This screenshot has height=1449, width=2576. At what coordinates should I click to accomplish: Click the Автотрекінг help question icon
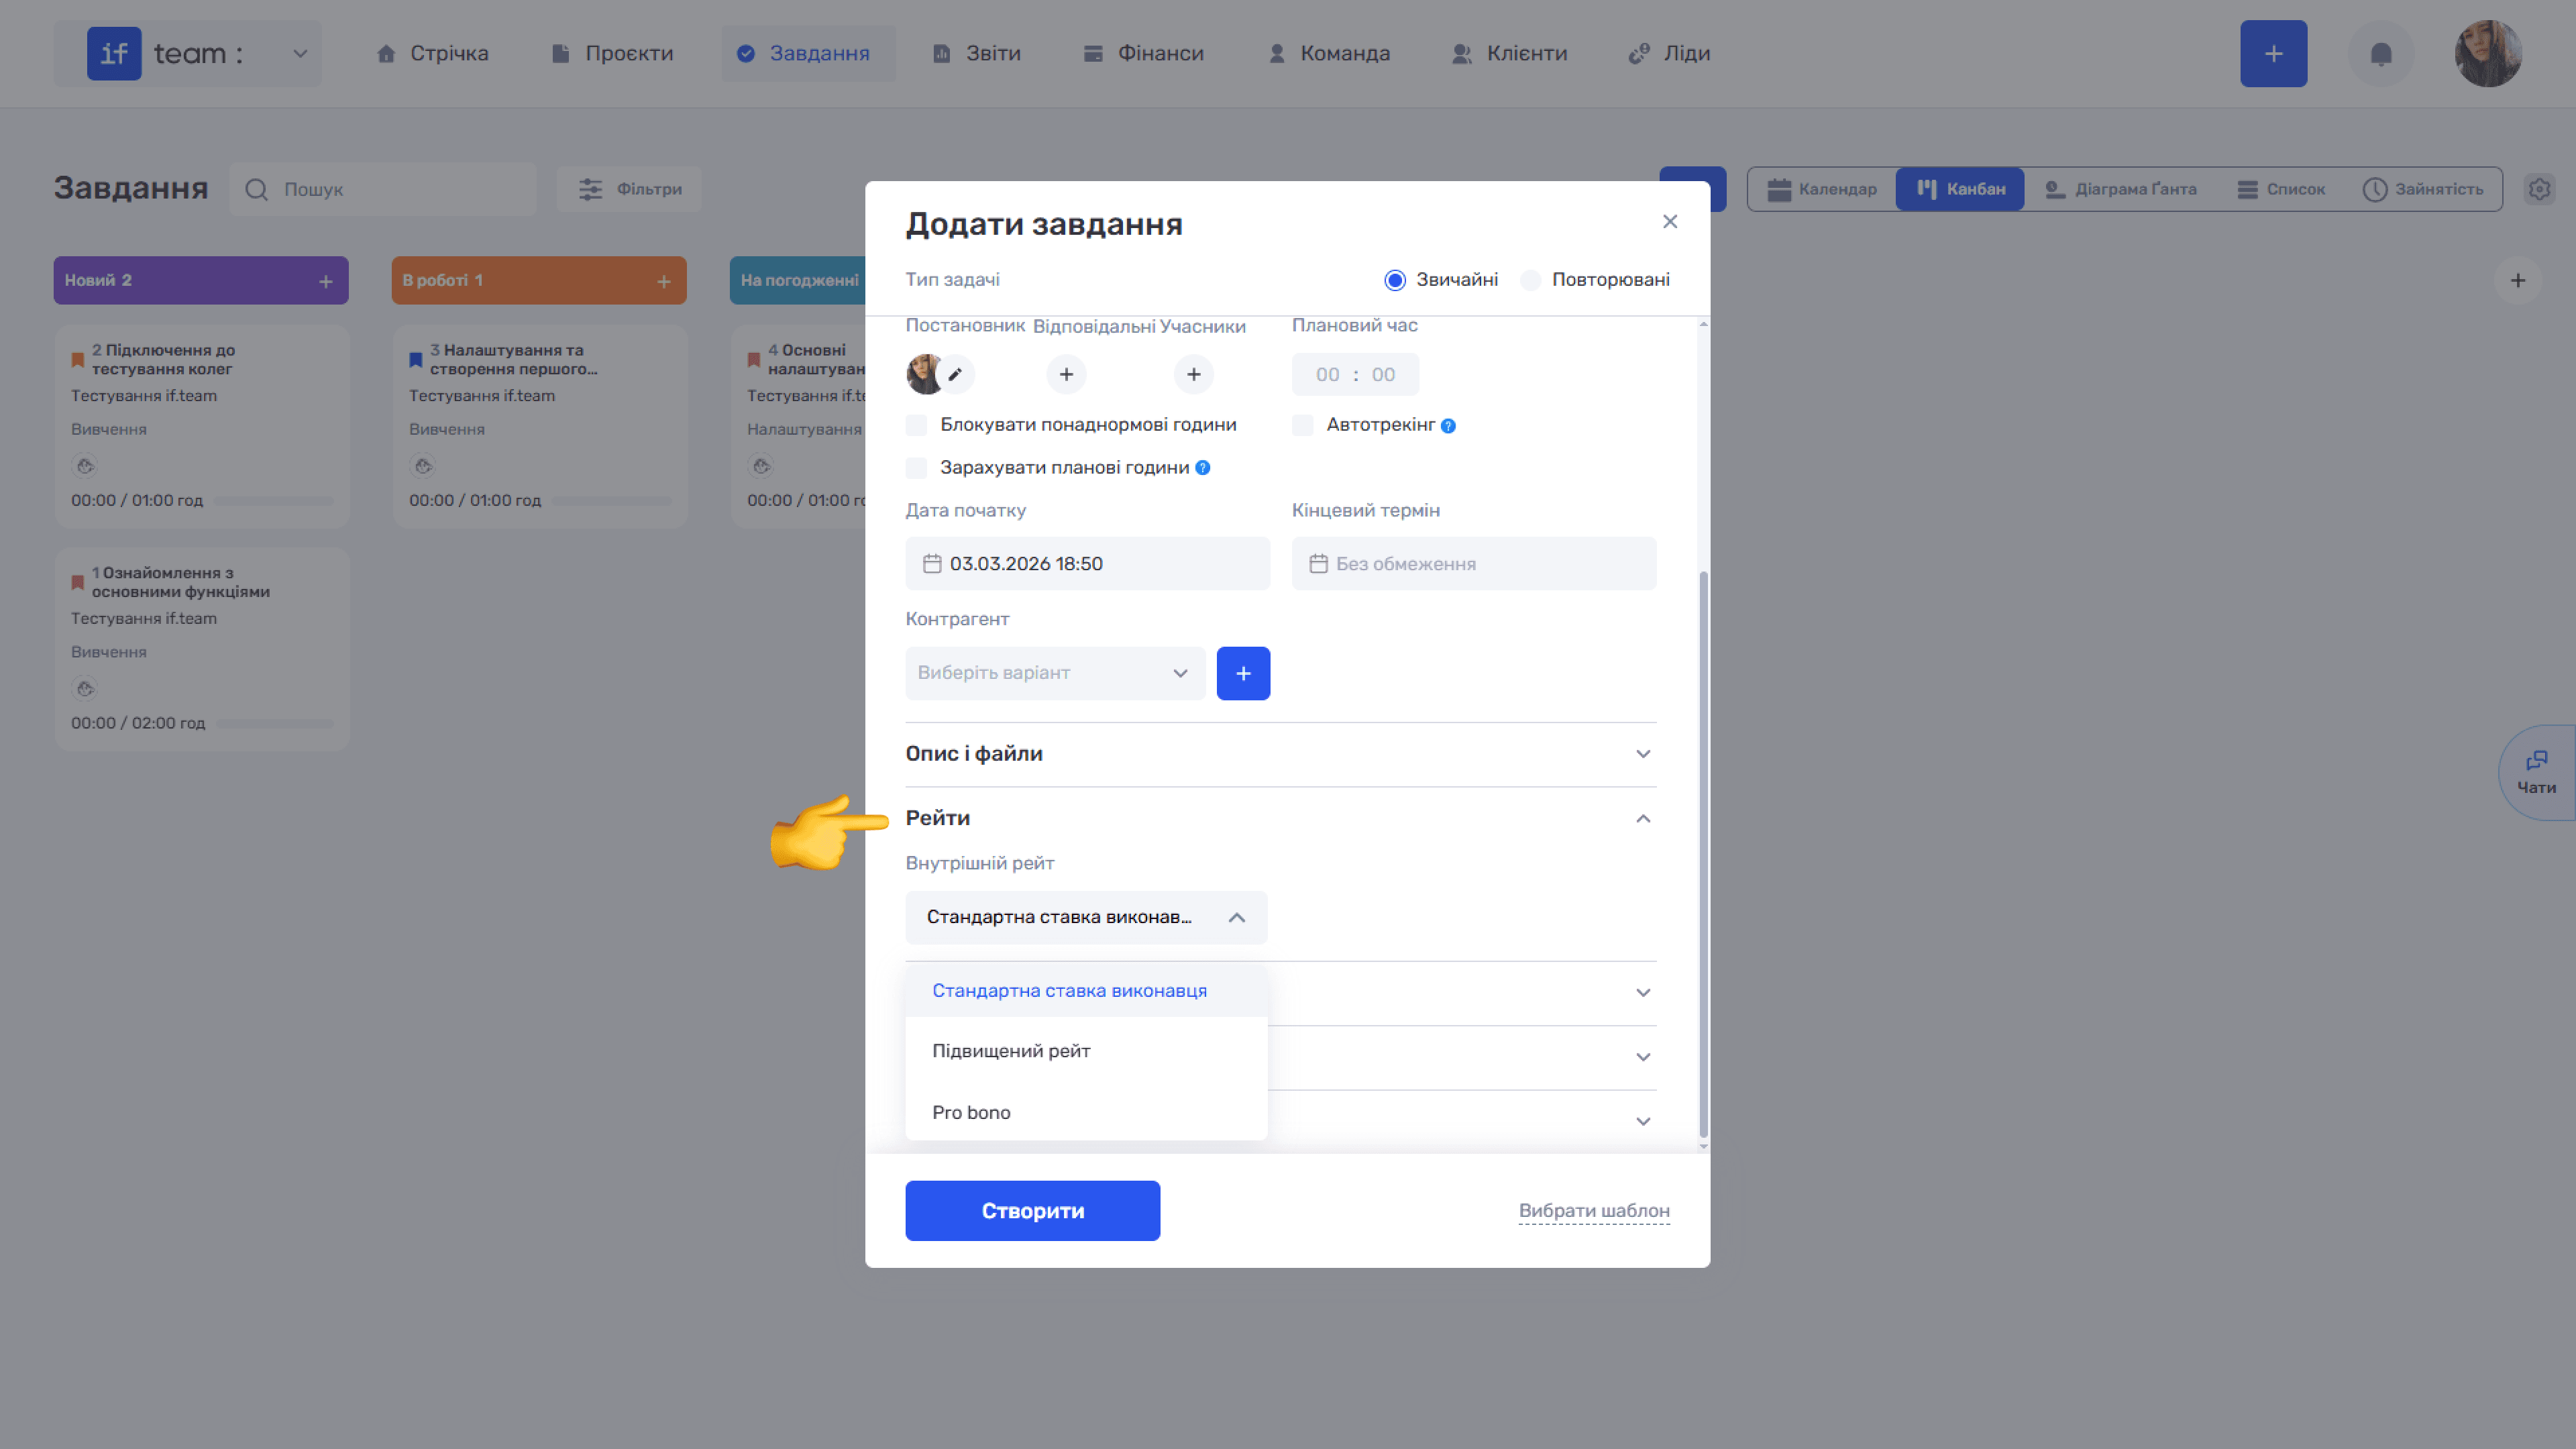(x=1448, y=426)
